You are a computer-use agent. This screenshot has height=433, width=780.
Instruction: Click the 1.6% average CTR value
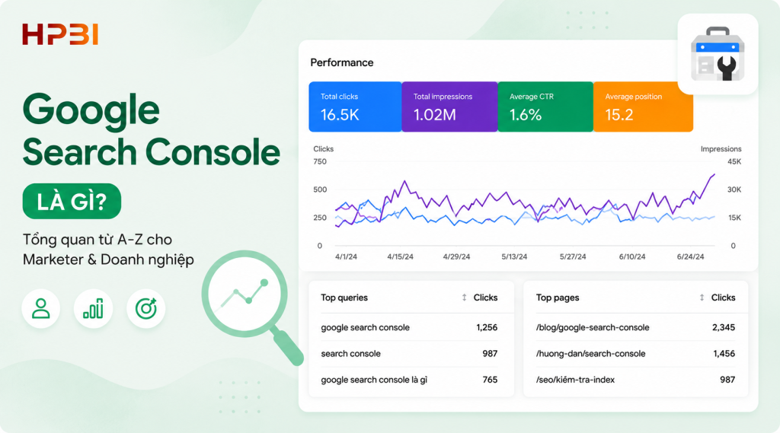pyautogui.click(x=526, y=115)
